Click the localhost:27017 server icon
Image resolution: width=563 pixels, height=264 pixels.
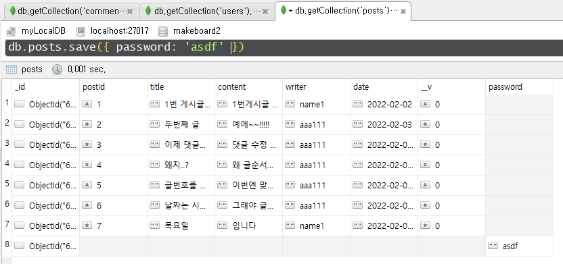81,31
